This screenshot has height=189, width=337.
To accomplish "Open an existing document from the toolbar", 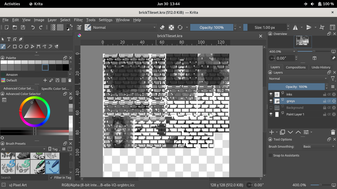I will tap(15, 27).
